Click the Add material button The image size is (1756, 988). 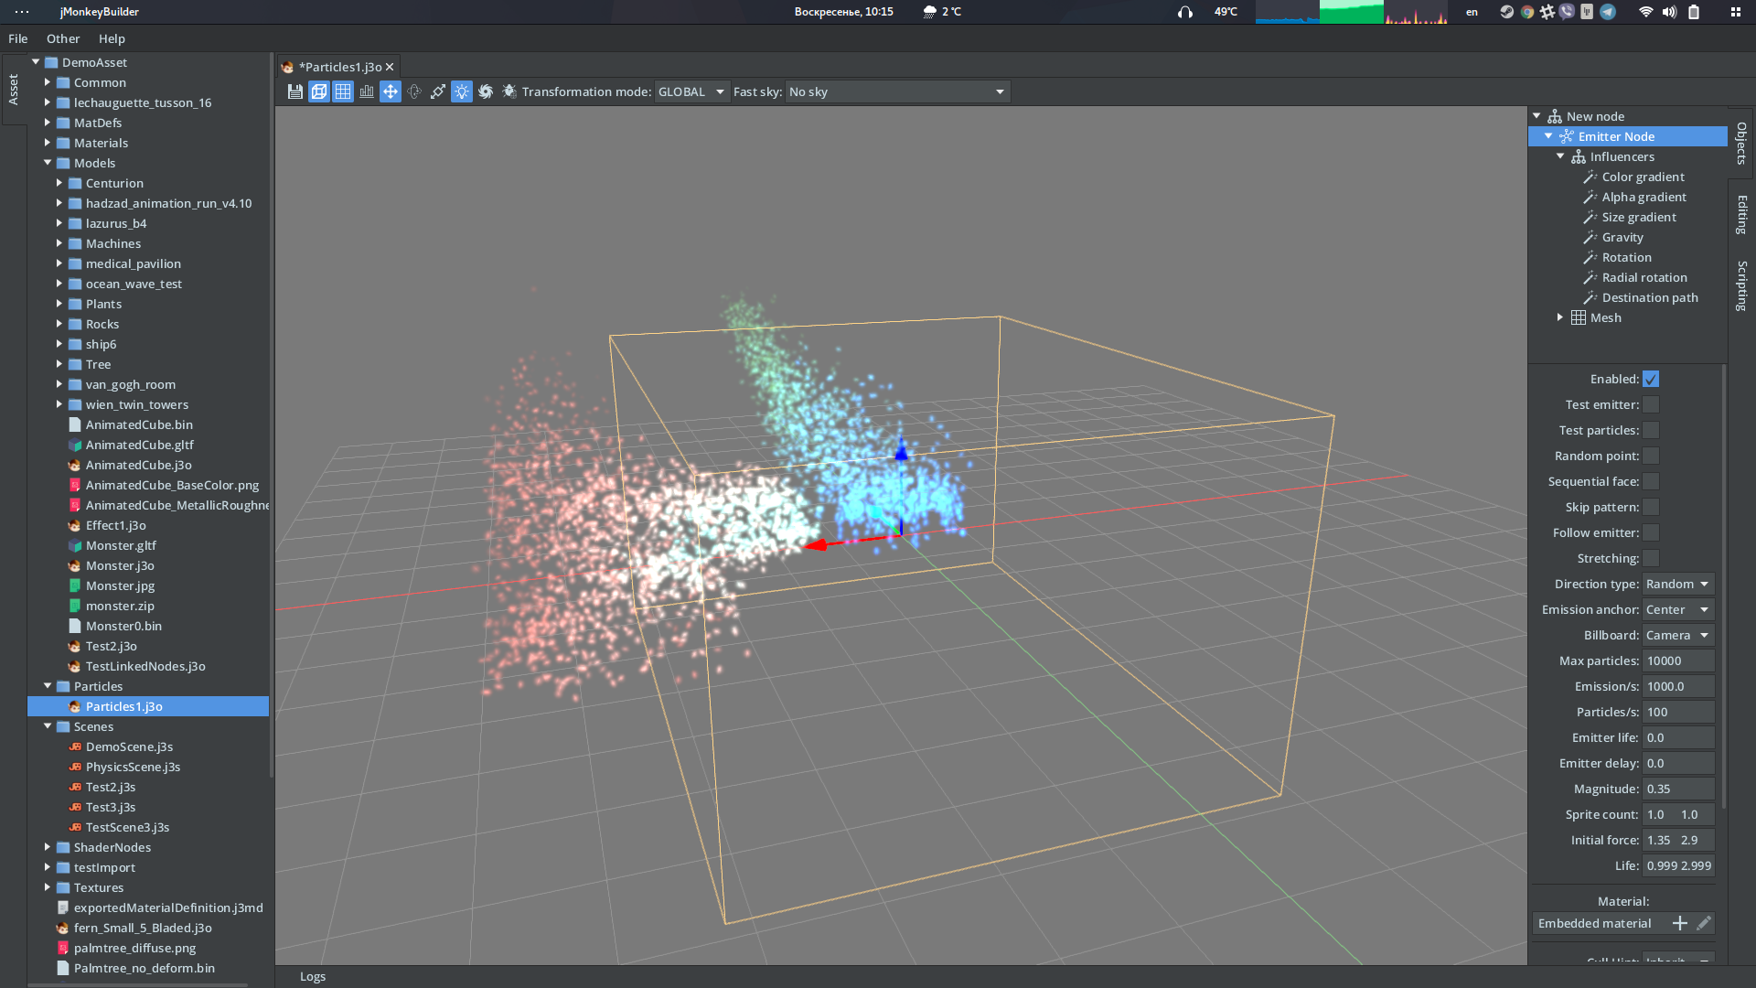point(1679,924)
